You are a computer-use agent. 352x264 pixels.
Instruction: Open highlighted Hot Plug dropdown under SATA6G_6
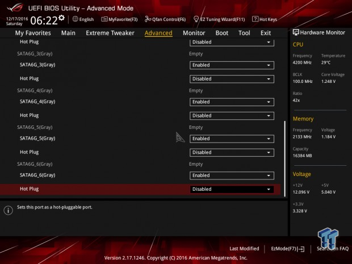[232, 189]
